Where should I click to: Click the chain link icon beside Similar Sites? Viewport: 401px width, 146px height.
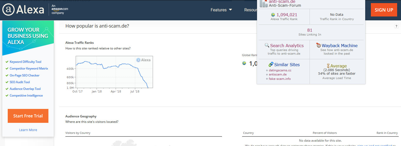pyautogui.click(x=271, y=64)
